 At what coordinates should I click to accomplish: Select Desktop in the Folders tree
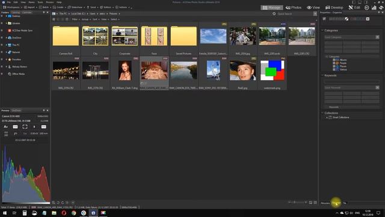(x=16, y=16)
